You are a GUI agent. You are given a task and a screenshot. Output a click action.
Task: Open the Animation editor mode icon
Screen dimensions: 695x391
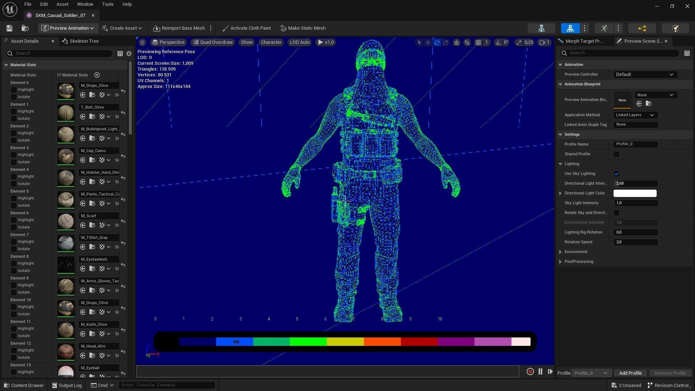[604, 28]
